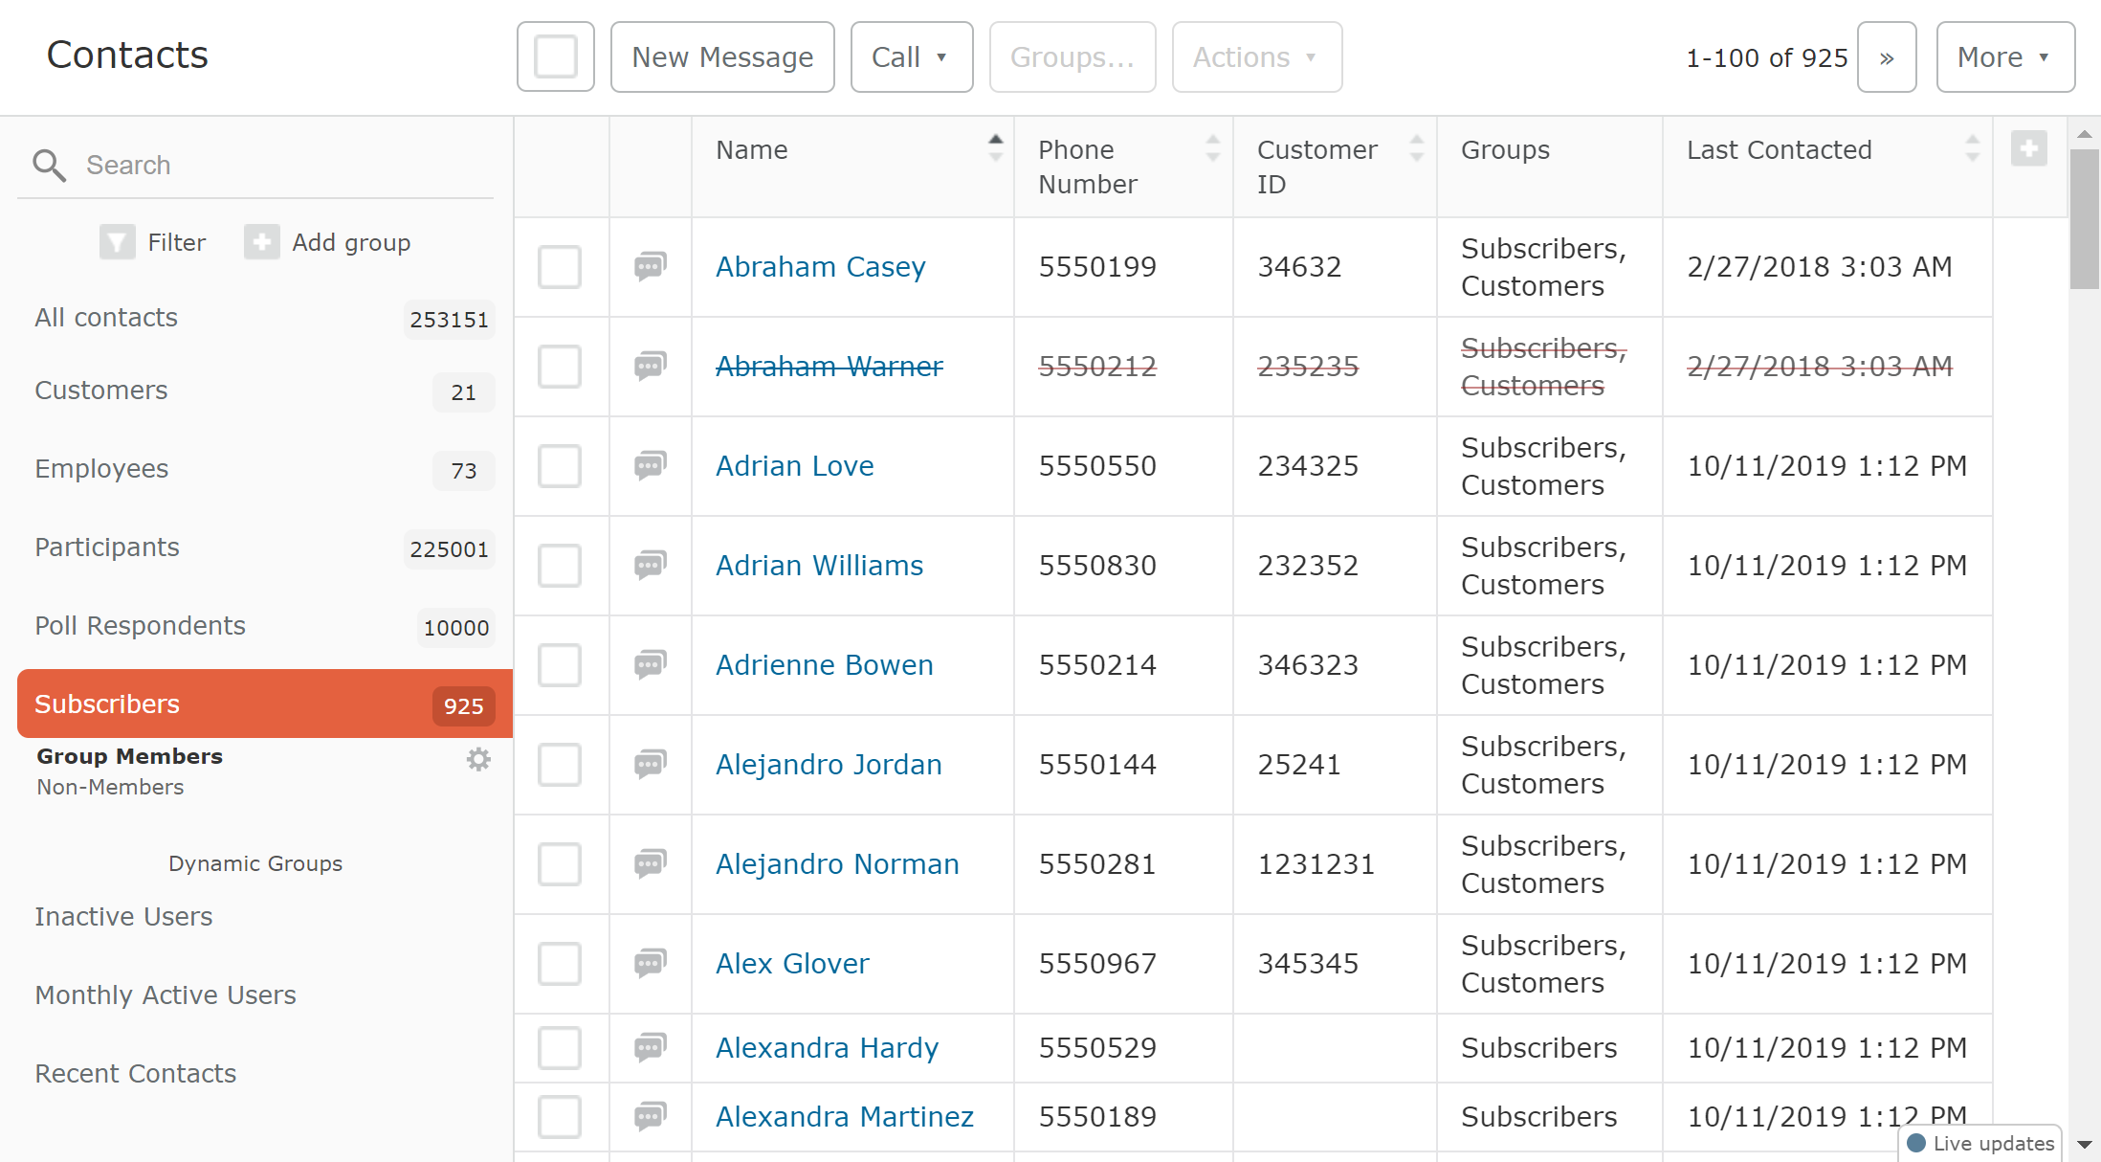The width and height of the screenshot is (2101, 1162).
Task: Open the More dropdown
Action: click(2005, 57)
